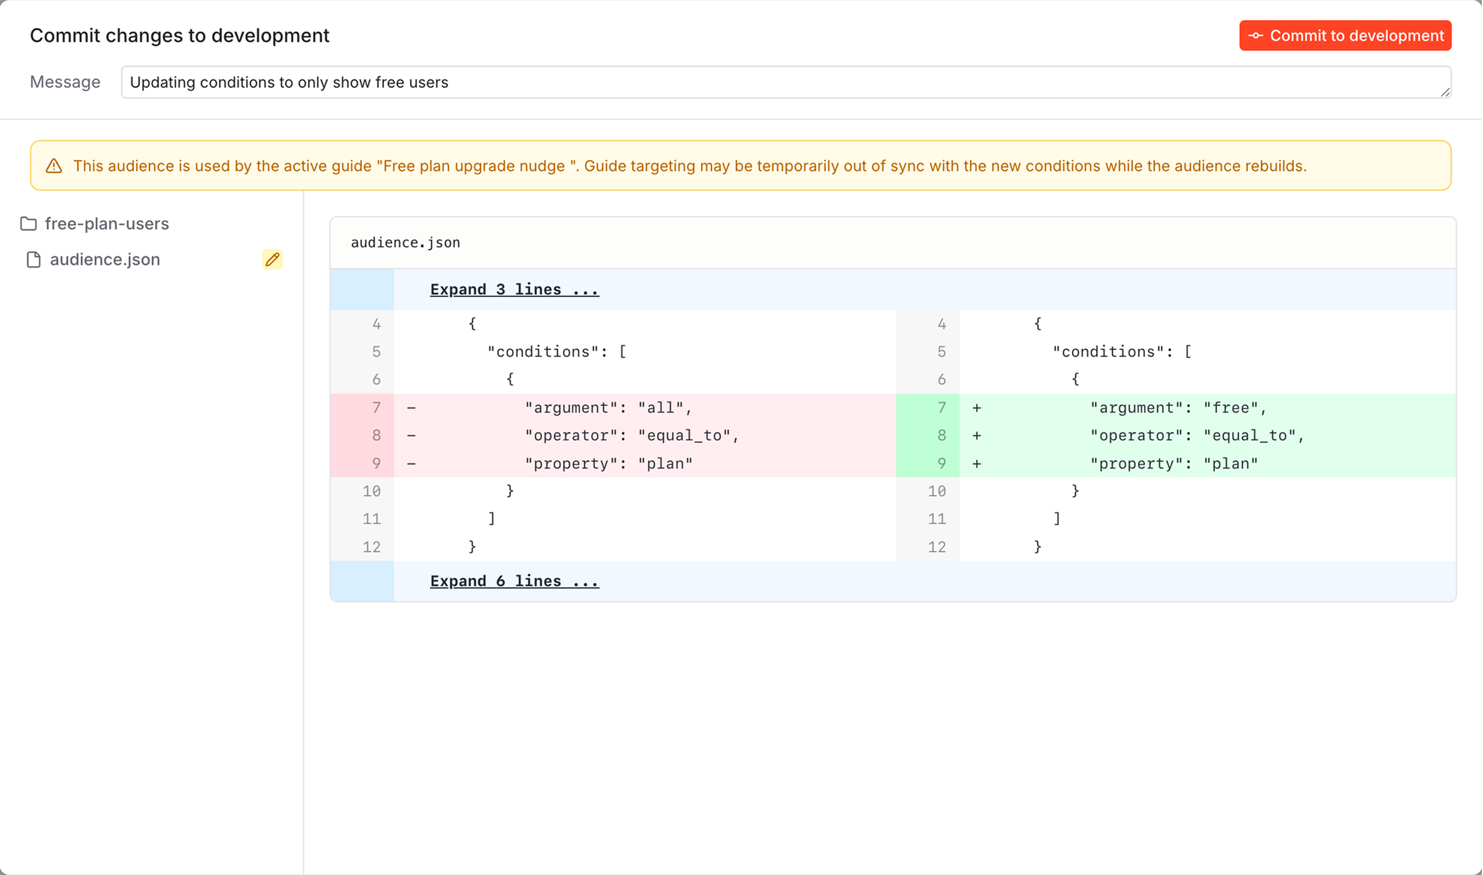1483x875 pixels.
Task: Click the Commit changes to development heading
Action: point(179,35)
